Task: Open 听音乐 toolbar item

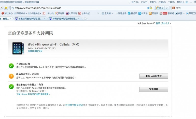Action: tap(143, 13)
